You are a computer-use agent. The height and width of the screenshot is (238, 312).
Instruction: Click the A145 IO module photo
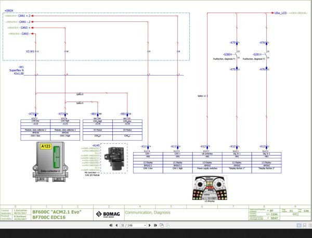tap(114, 158)
